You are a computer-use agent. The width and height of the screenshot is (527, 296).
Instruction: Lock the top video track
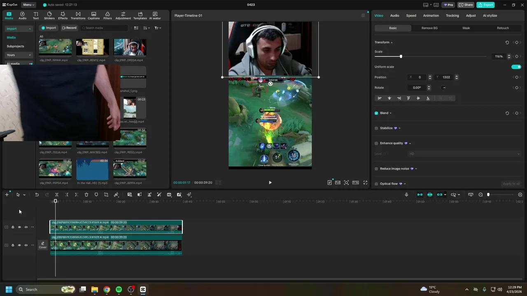point(13,227)
